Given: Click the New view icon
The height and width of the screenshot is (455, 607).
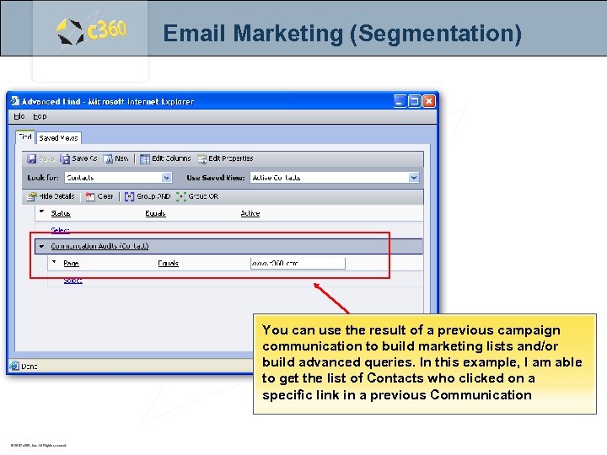Looking at the screenshot, I should 109,159.
